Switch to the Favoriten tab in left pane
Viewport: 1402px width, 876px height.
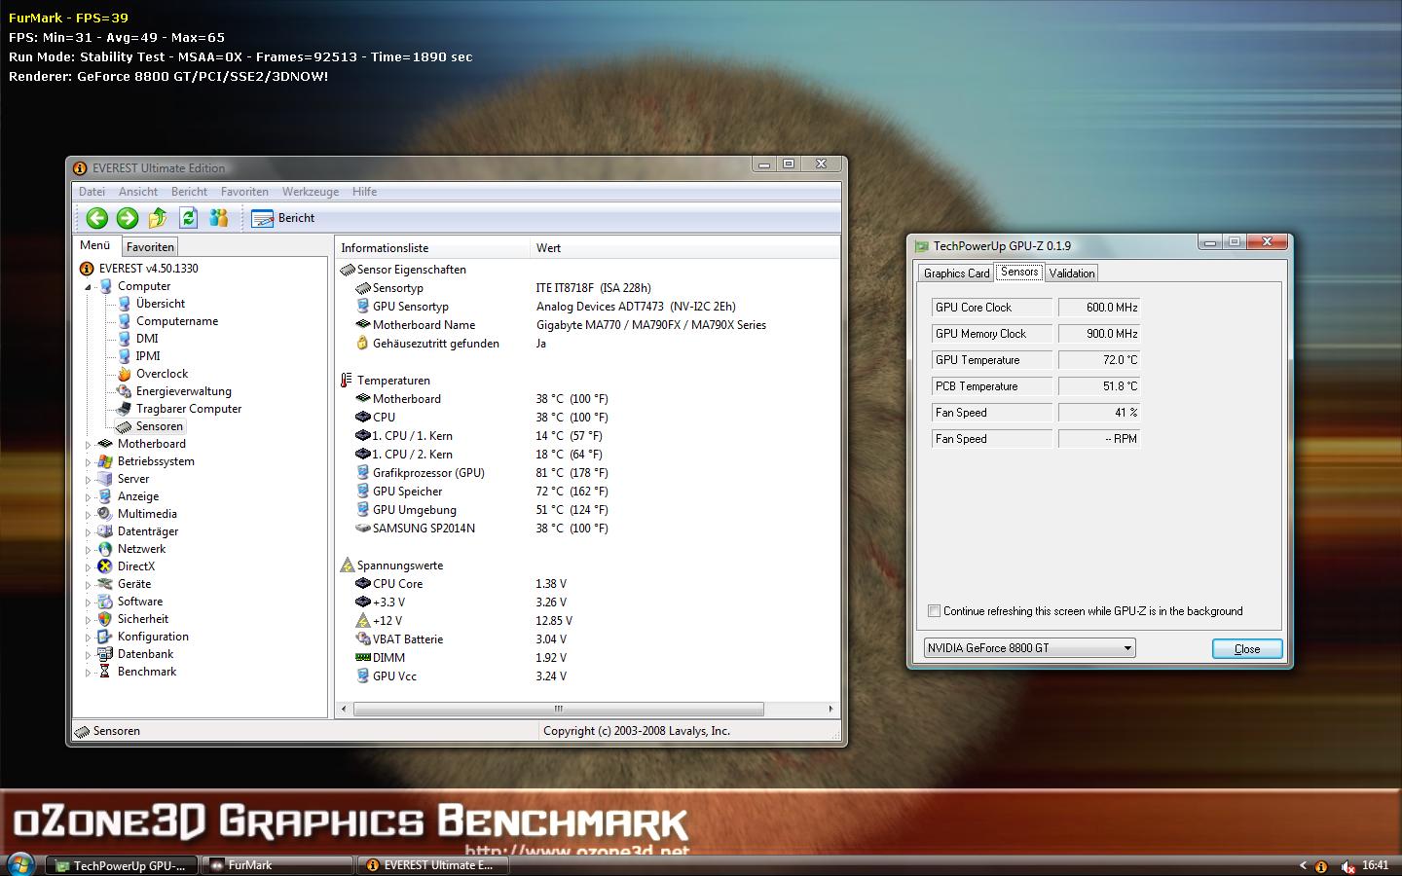pyautogui.click(x=150, y=247)
